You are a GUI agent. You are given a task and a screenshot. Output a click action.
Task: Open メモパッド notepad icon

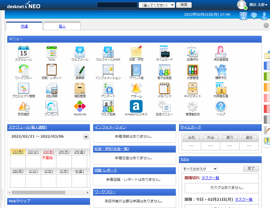164,88
